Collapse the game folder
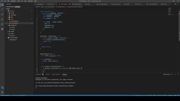The height and width of the screenshot is (101, 180). (x=12, y=19)
